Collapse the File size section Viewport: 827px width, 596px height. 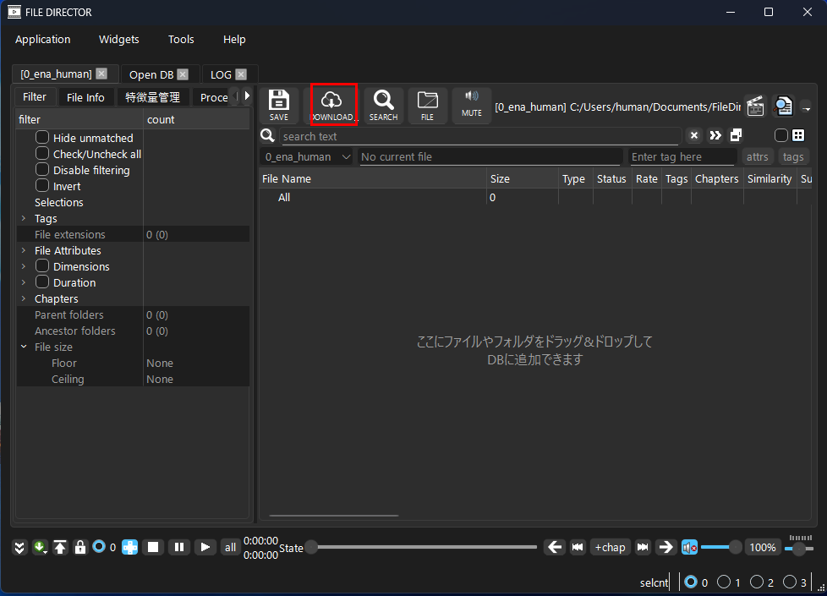click(24, 347)
